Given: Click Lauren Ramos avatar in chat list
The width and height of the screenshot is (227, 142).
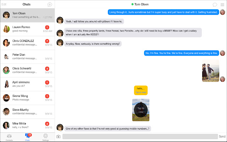Looking at the screenshot, I should coord(6,29).
